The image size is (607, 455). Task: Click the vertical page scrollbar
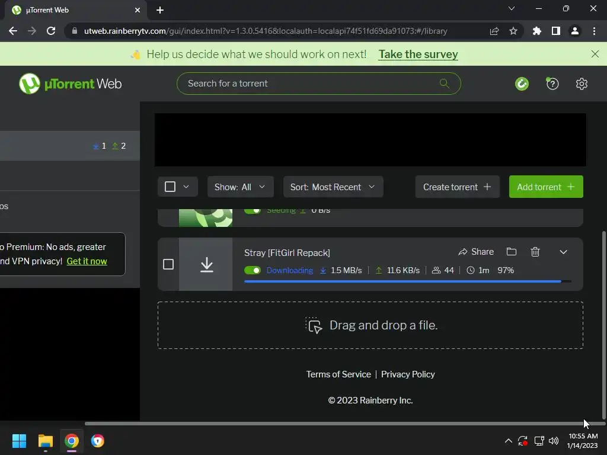603,325
